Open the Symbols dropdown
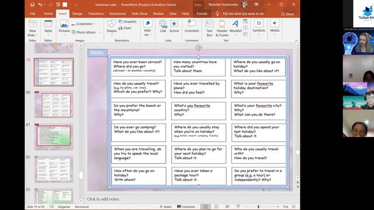Viewport: 374px width, 210px height. [259, 27]
